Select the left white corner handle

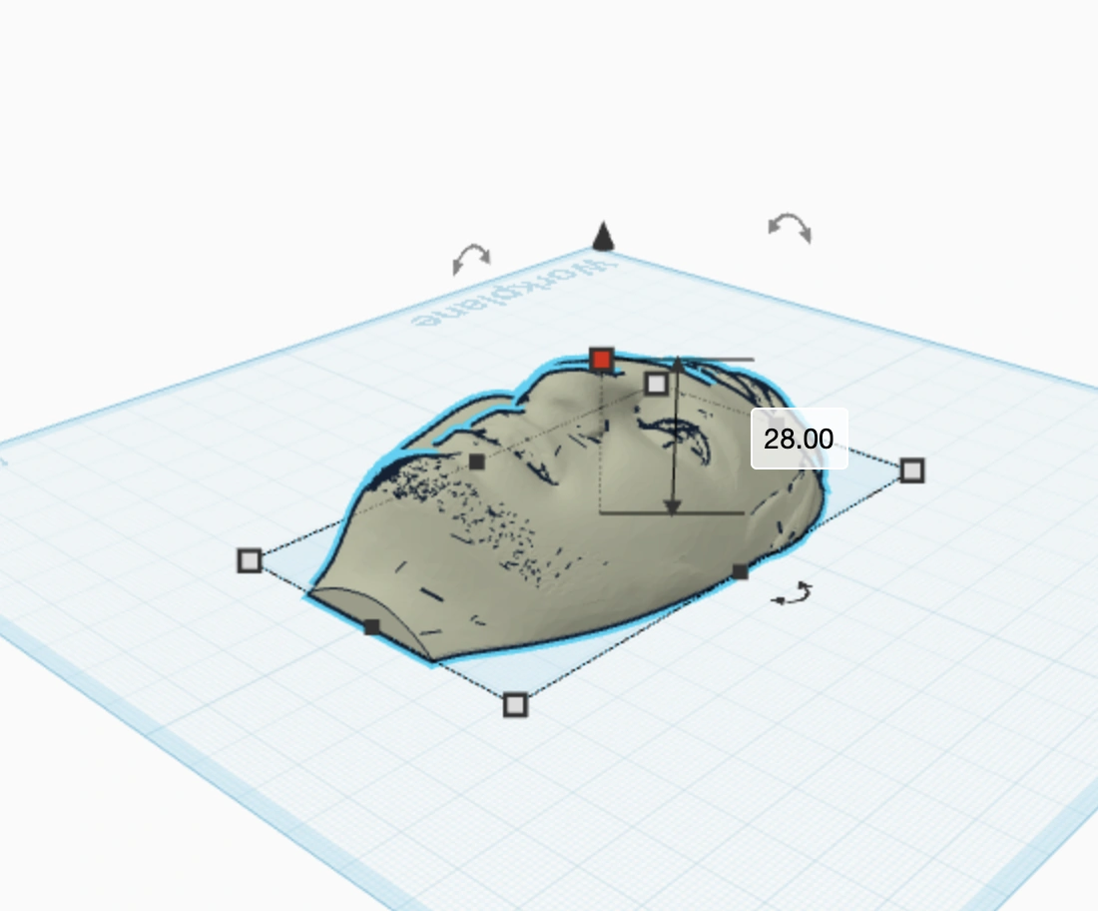point(250,560)
